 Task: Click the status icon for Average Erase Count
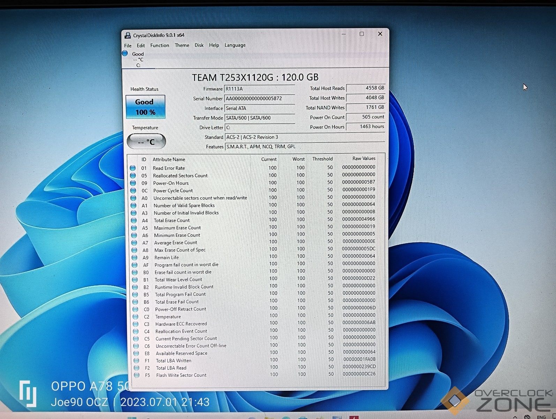tap(134, 243)
